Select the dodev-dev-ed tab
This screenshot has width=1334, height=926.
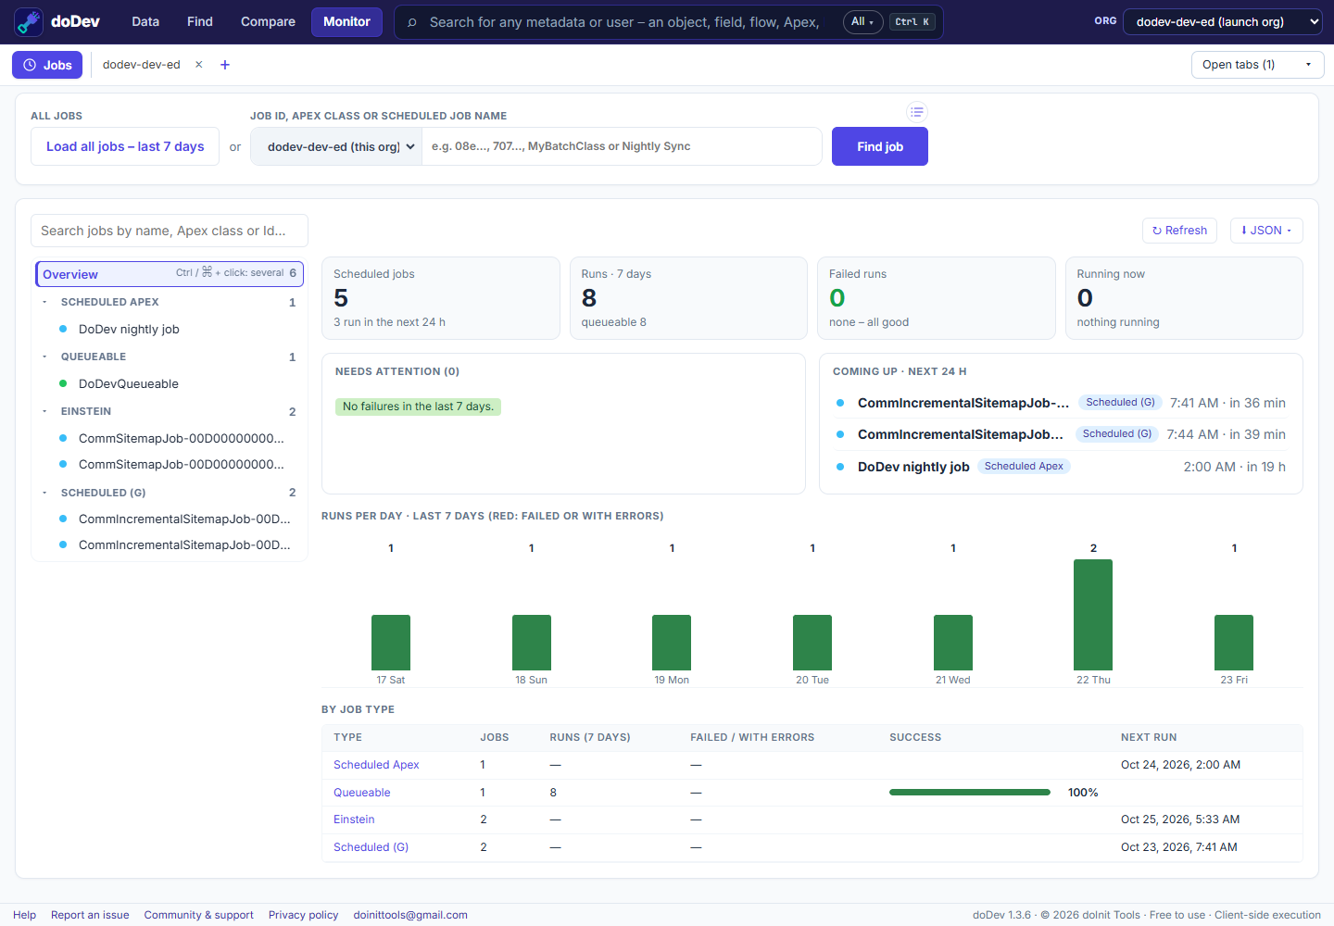pyautogui.click(x=142, y=65)
